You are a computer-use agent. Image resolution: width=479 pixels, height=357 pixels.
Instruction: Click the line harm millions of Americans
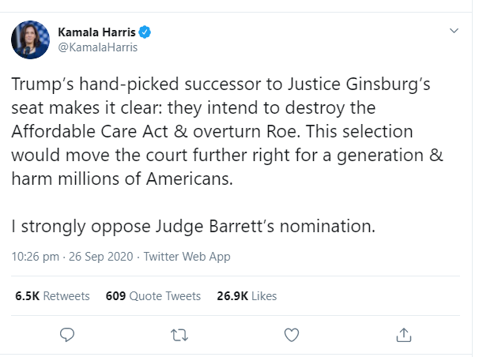(123, 178)
